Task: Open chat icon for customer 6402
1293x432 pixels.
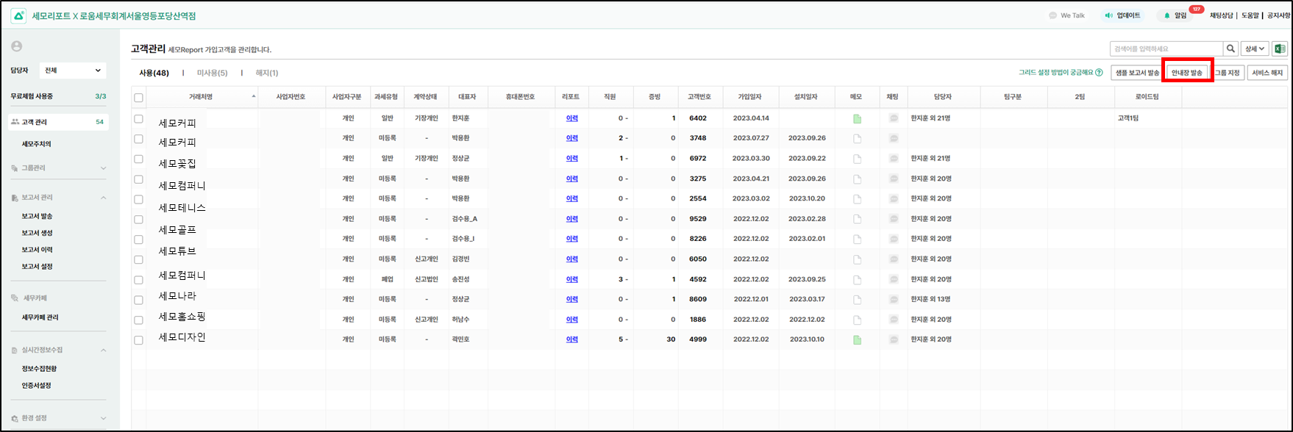Action: (894, 118)
